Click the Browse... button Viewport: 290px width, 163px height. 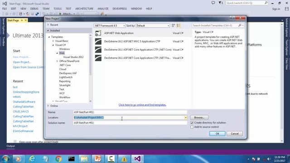tap(199, 118)
